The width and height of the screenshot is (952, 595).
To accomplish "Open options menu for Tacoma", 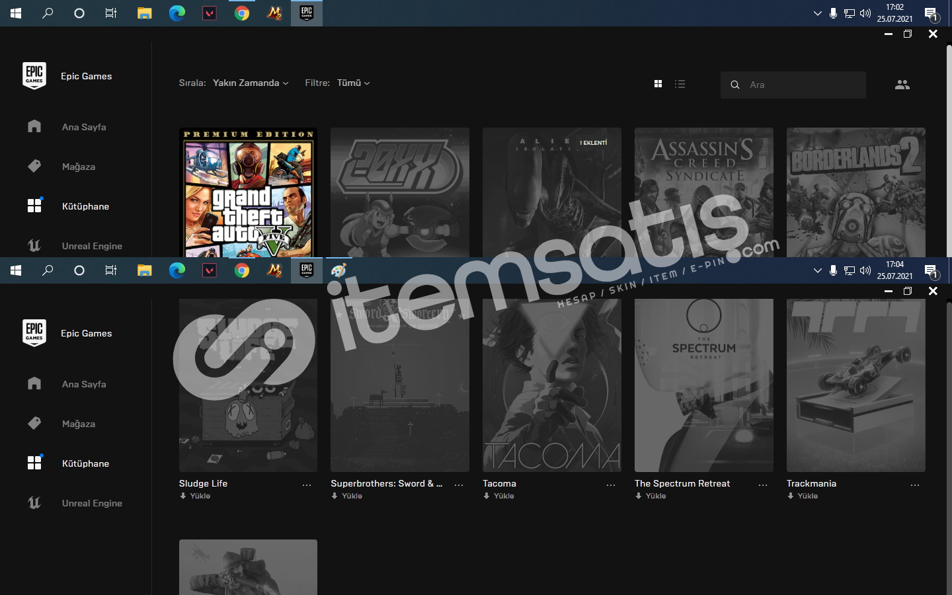I will point(611,485).
